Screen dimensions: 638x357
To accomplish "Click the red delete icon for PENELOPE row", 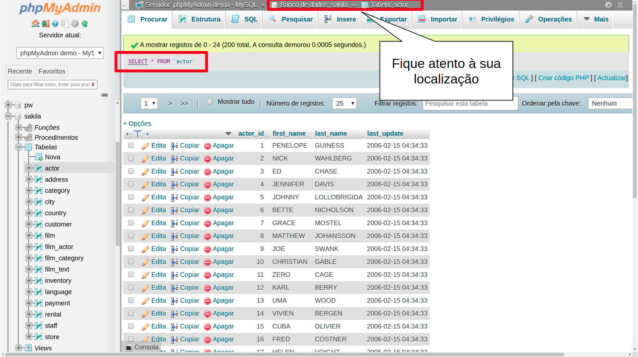I will pyautogui.click(x=207, y=146).
